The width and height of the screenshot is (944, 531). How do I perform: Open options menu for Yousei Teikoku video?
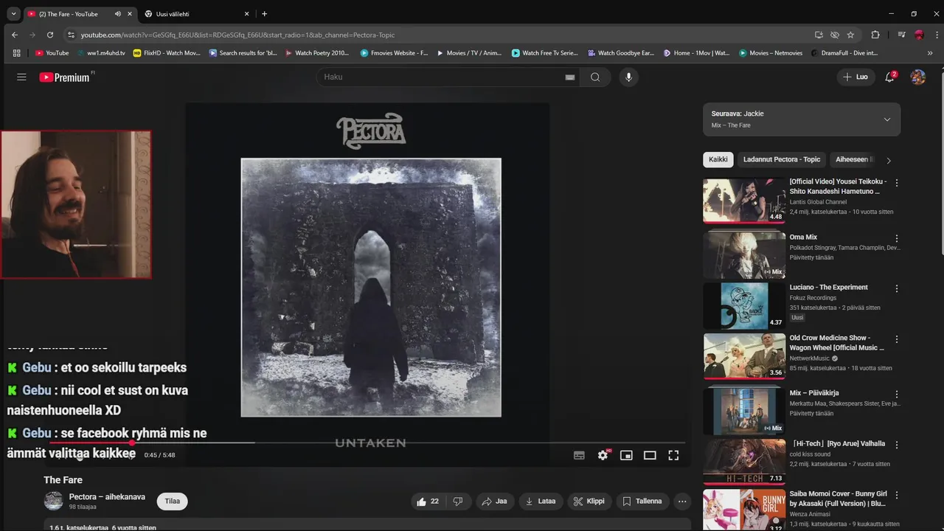point(897,183)
